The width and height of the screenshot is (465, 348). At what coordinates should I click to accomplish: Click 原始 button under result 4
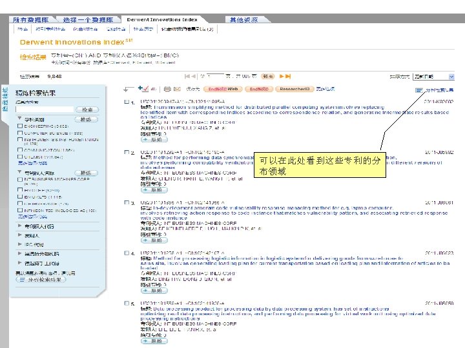tap(154, 291)
